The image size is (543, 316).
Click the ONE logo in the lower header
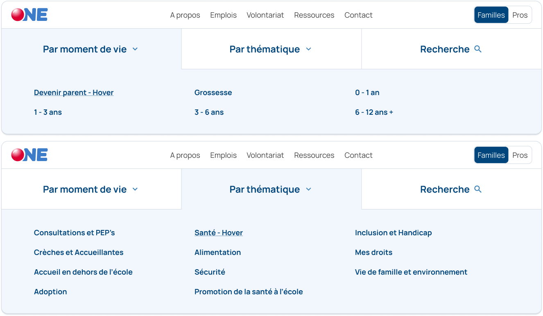(x=29, y=155)
